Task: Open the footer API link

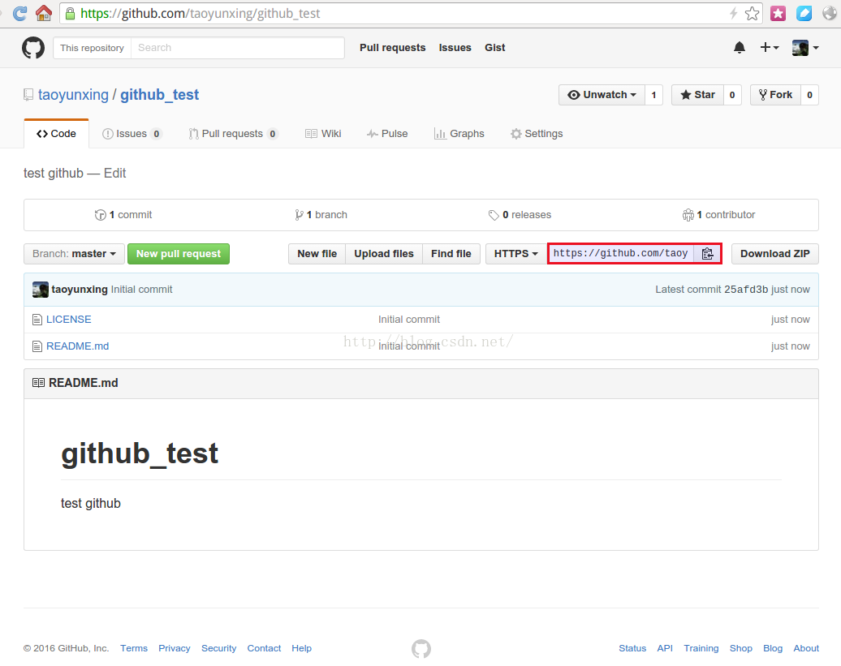Action: tap(665, 648)
